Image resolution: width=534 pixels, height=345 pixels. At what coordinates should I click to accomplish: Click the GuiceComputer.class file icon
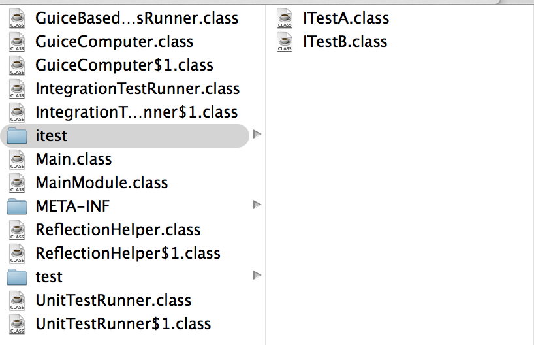(x=17, y=42)
